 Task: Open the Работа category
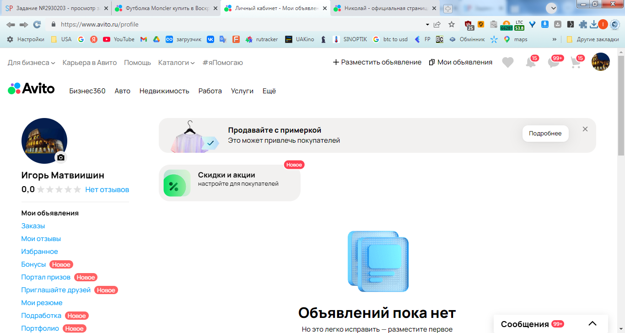(x=210, y=91)
